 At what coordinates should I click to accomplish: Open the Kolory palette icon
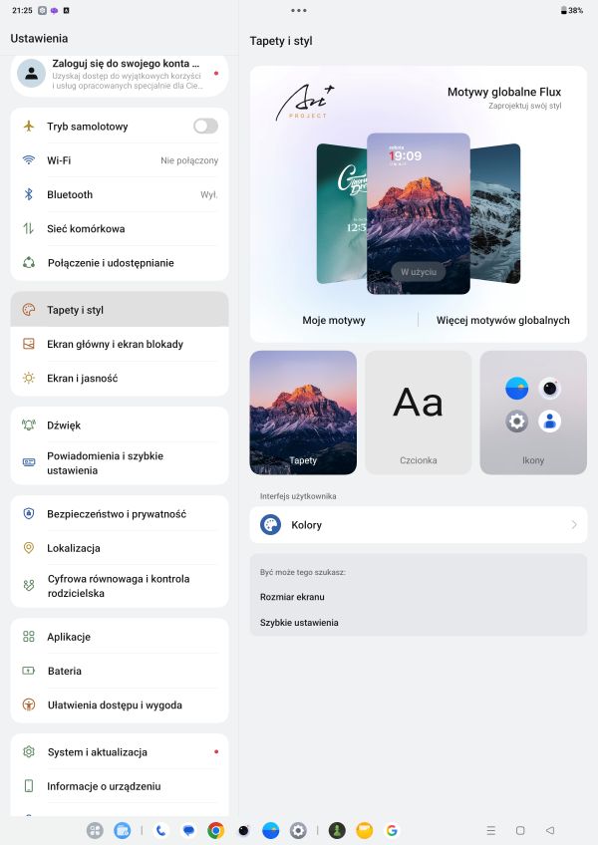(270, 524)
